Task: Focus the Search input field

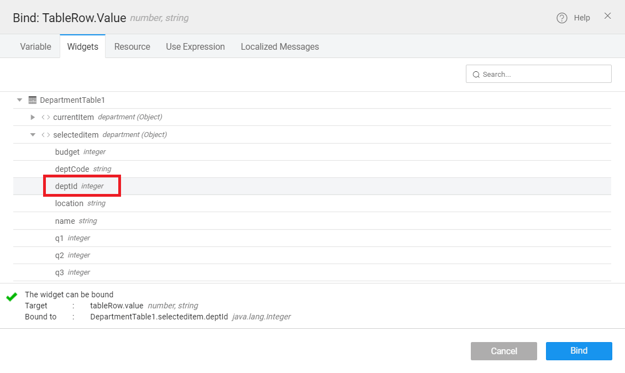Action: (x=544, y=74)
